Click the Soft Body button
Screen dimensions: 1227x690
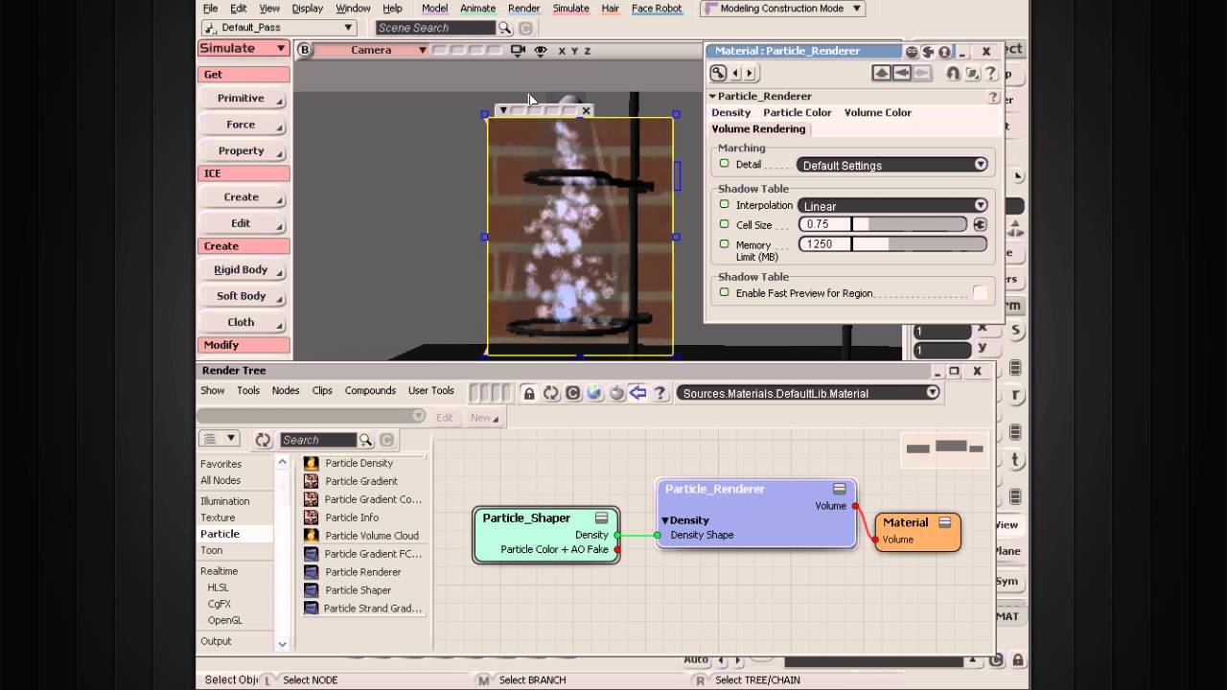coord(242,296)
